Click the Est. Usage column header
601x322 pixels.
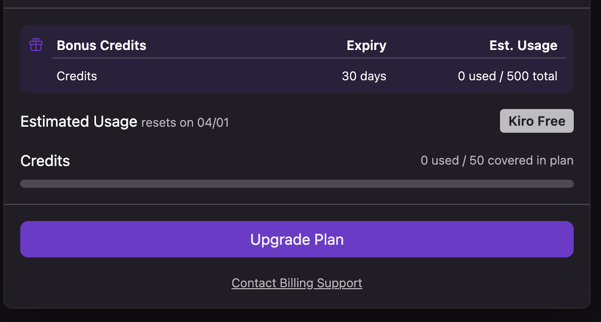coord(523,45)
